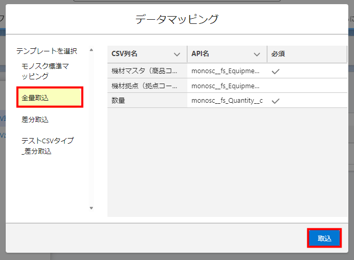Click the template list scroll-down arrow
Image resolution: width=354 pixels, height=260 pixels.
coord(91,208)
